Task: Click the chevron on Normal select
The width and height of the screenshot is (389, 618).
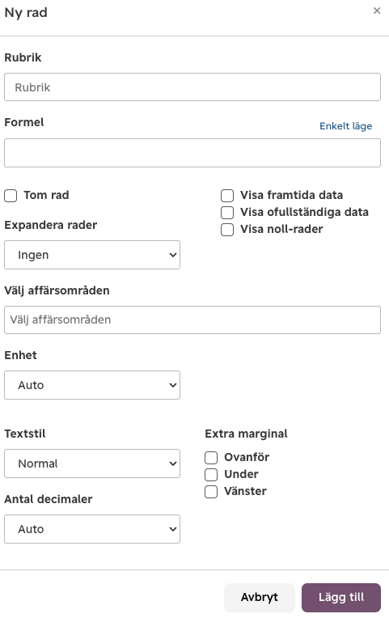Action: click(x=172, y=463)
